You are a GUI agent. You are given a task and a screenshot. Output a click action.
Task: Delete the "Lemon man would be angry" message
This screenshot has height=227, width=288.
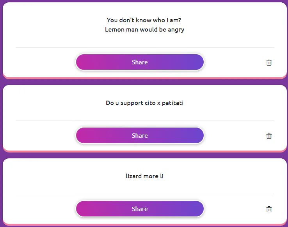click(x=269, y=62)
